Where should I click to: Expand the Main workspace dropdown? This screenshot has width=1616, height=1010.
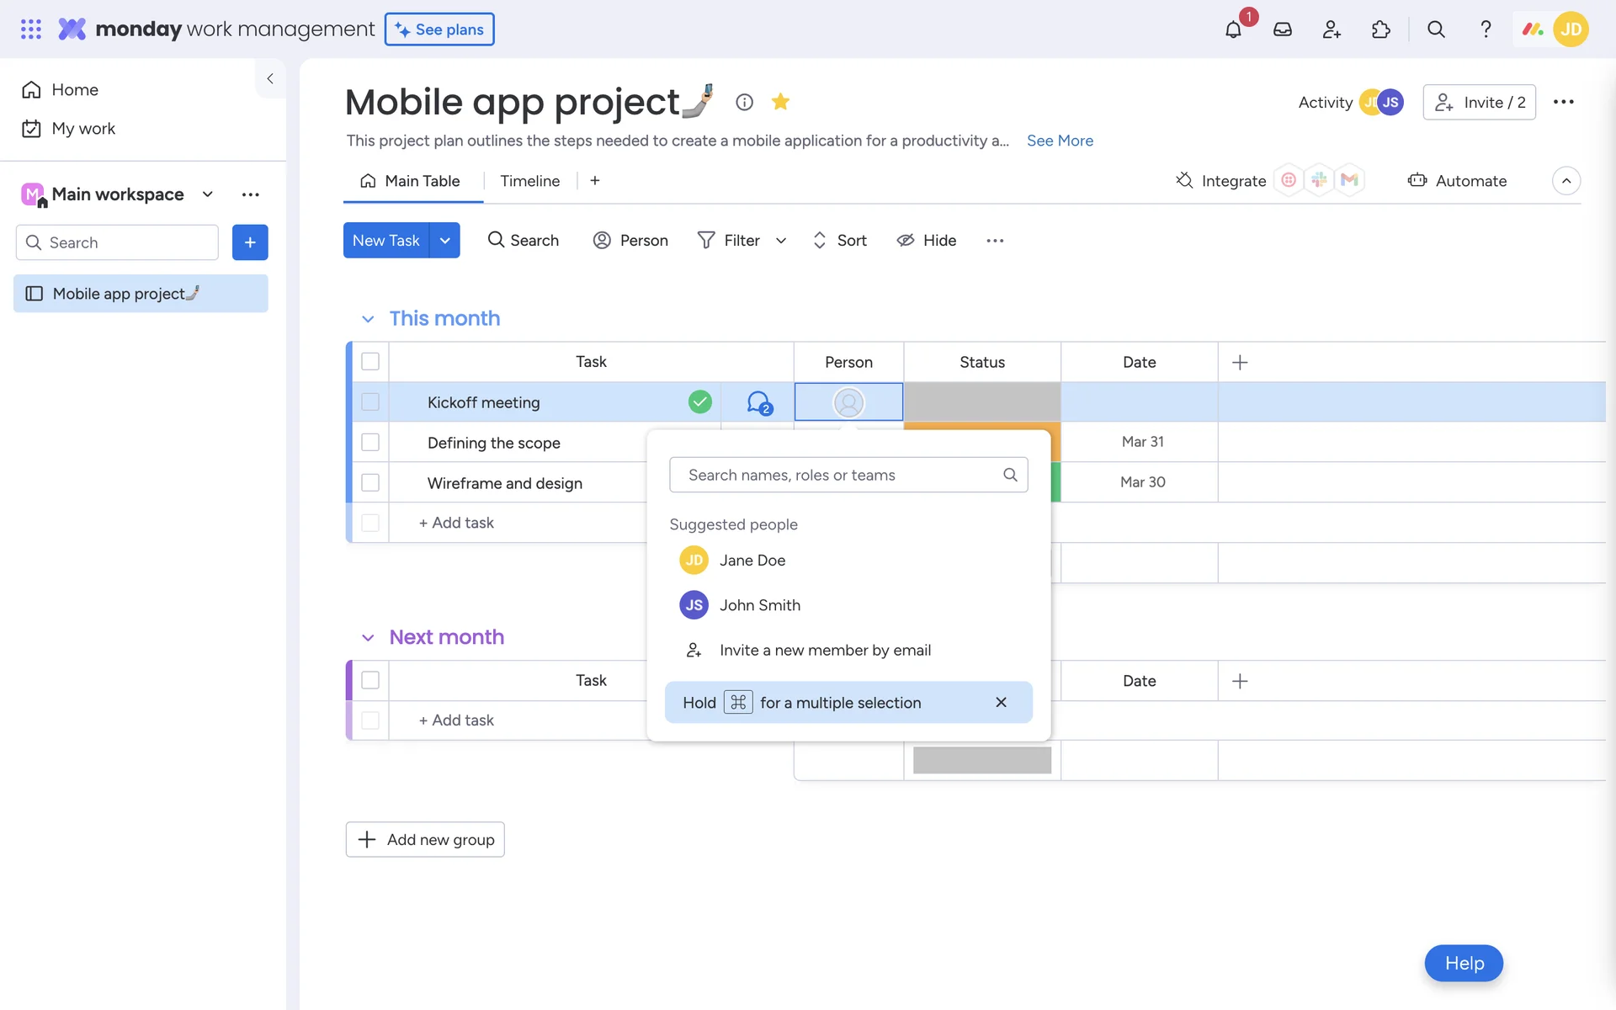coord(208,194)
